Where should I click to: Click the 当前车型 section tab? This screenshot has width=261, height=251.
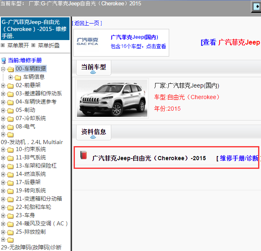tap(93, 68)
